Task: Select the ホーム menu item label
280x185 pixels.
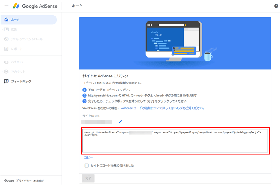Action: click(16, 20)
